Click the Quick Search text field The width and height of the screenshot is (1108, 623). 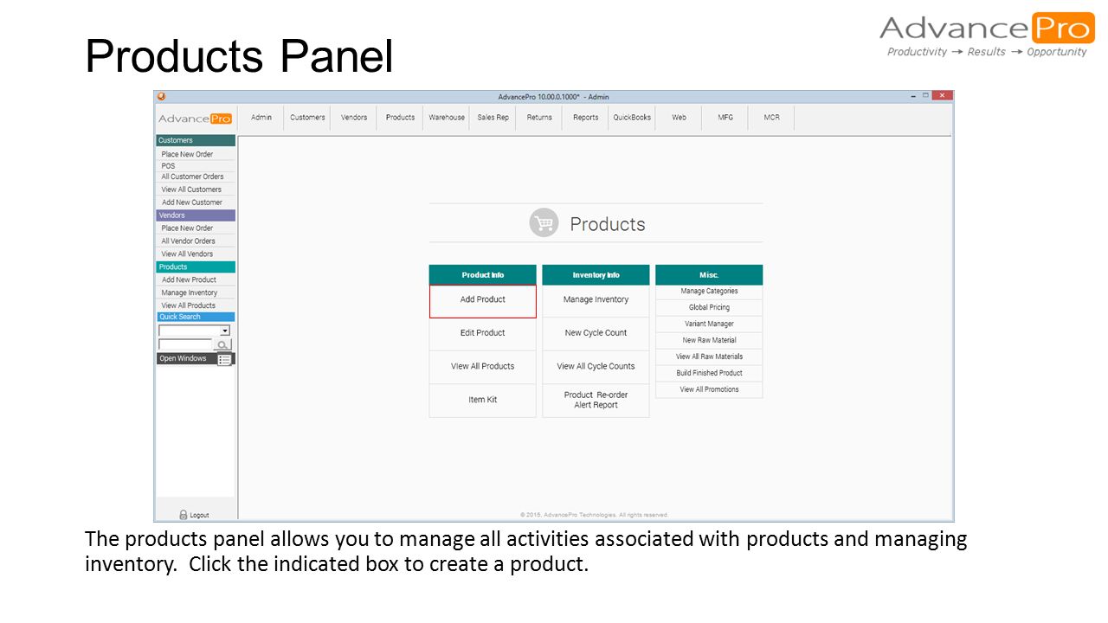coord(184,344)
